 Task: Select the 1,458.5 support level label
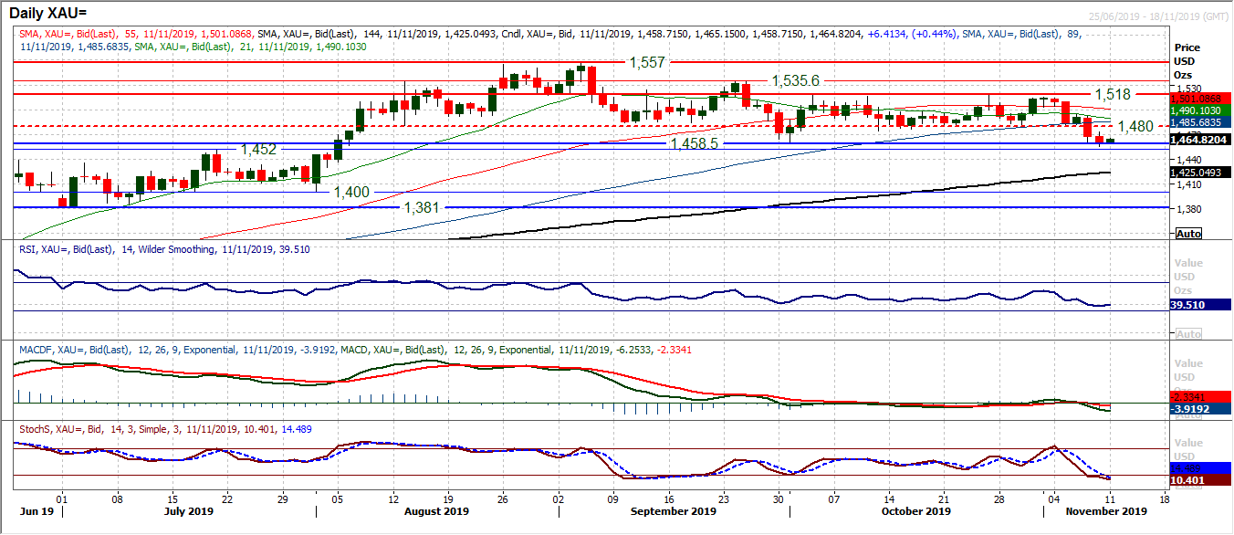coord(695,144)
